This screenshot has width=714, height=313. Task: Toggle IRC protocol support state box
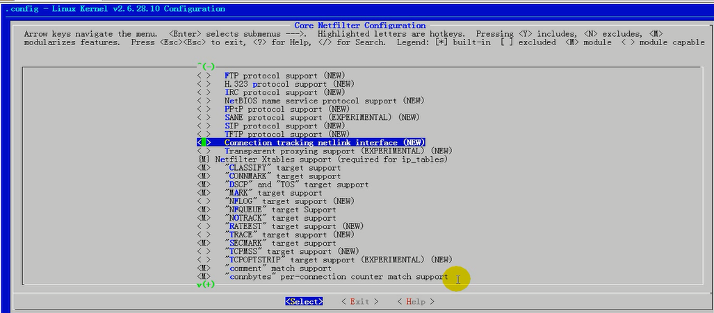(x=204, y=92)
